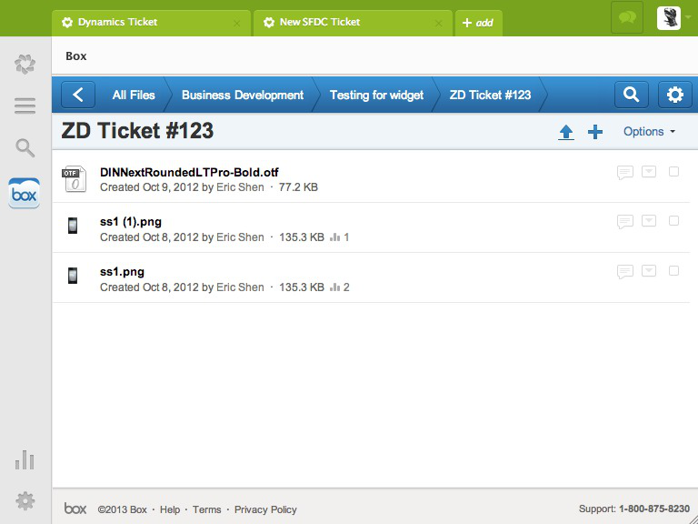Click the user avatar in top bar
Viewport: 698px width, 524px height.
tap(669, 18)
